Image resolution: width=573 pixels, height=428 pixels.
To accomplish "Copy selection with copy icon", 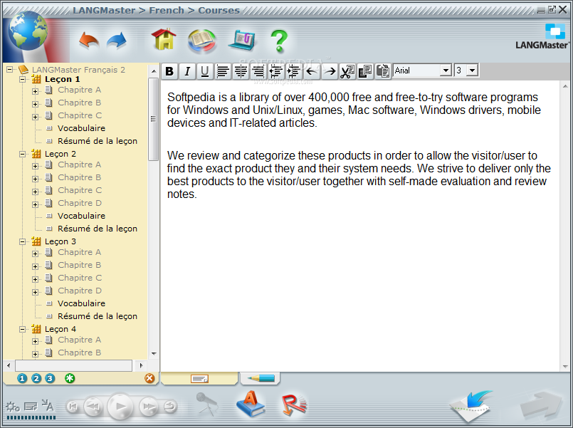I will click(365, 71).
